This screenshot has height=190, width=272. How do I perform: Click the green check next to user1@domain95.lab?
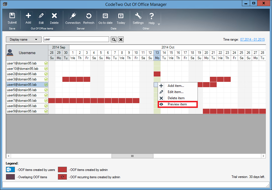[x=46, y=63]
